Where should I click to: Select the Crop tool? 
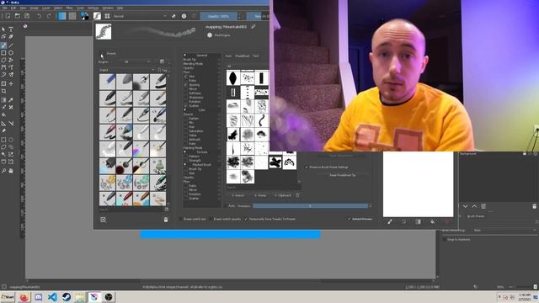pos(3,91)
